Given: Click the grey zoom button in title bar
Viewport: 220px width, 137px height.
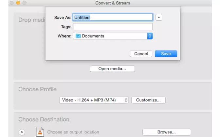Looking at the screenshot, I should point(24,3).
